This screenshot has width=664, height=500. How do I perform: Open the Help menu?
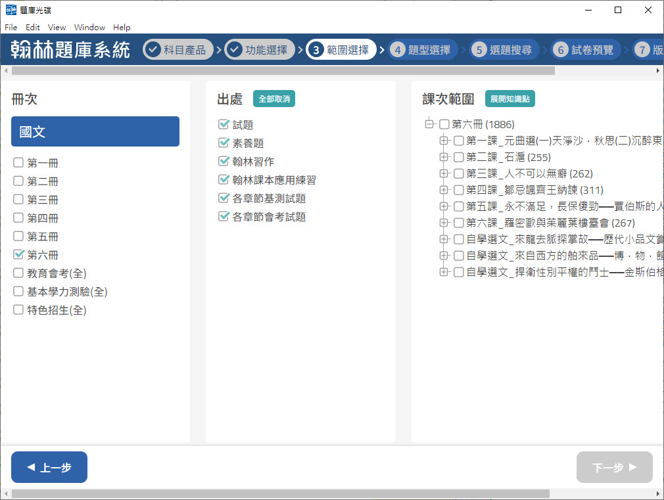coord(122,28)
